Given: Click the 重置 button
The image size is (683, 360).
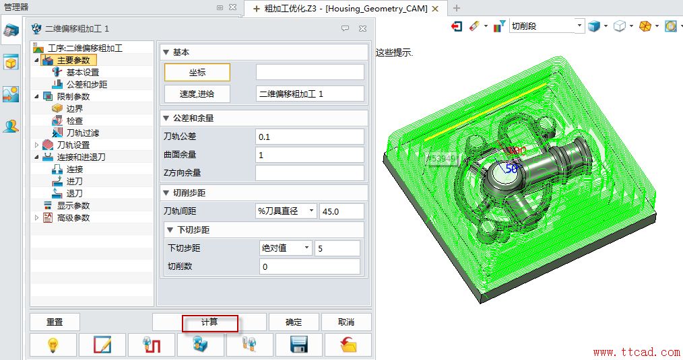Looking at the screenshot, I should coord(55,322).
